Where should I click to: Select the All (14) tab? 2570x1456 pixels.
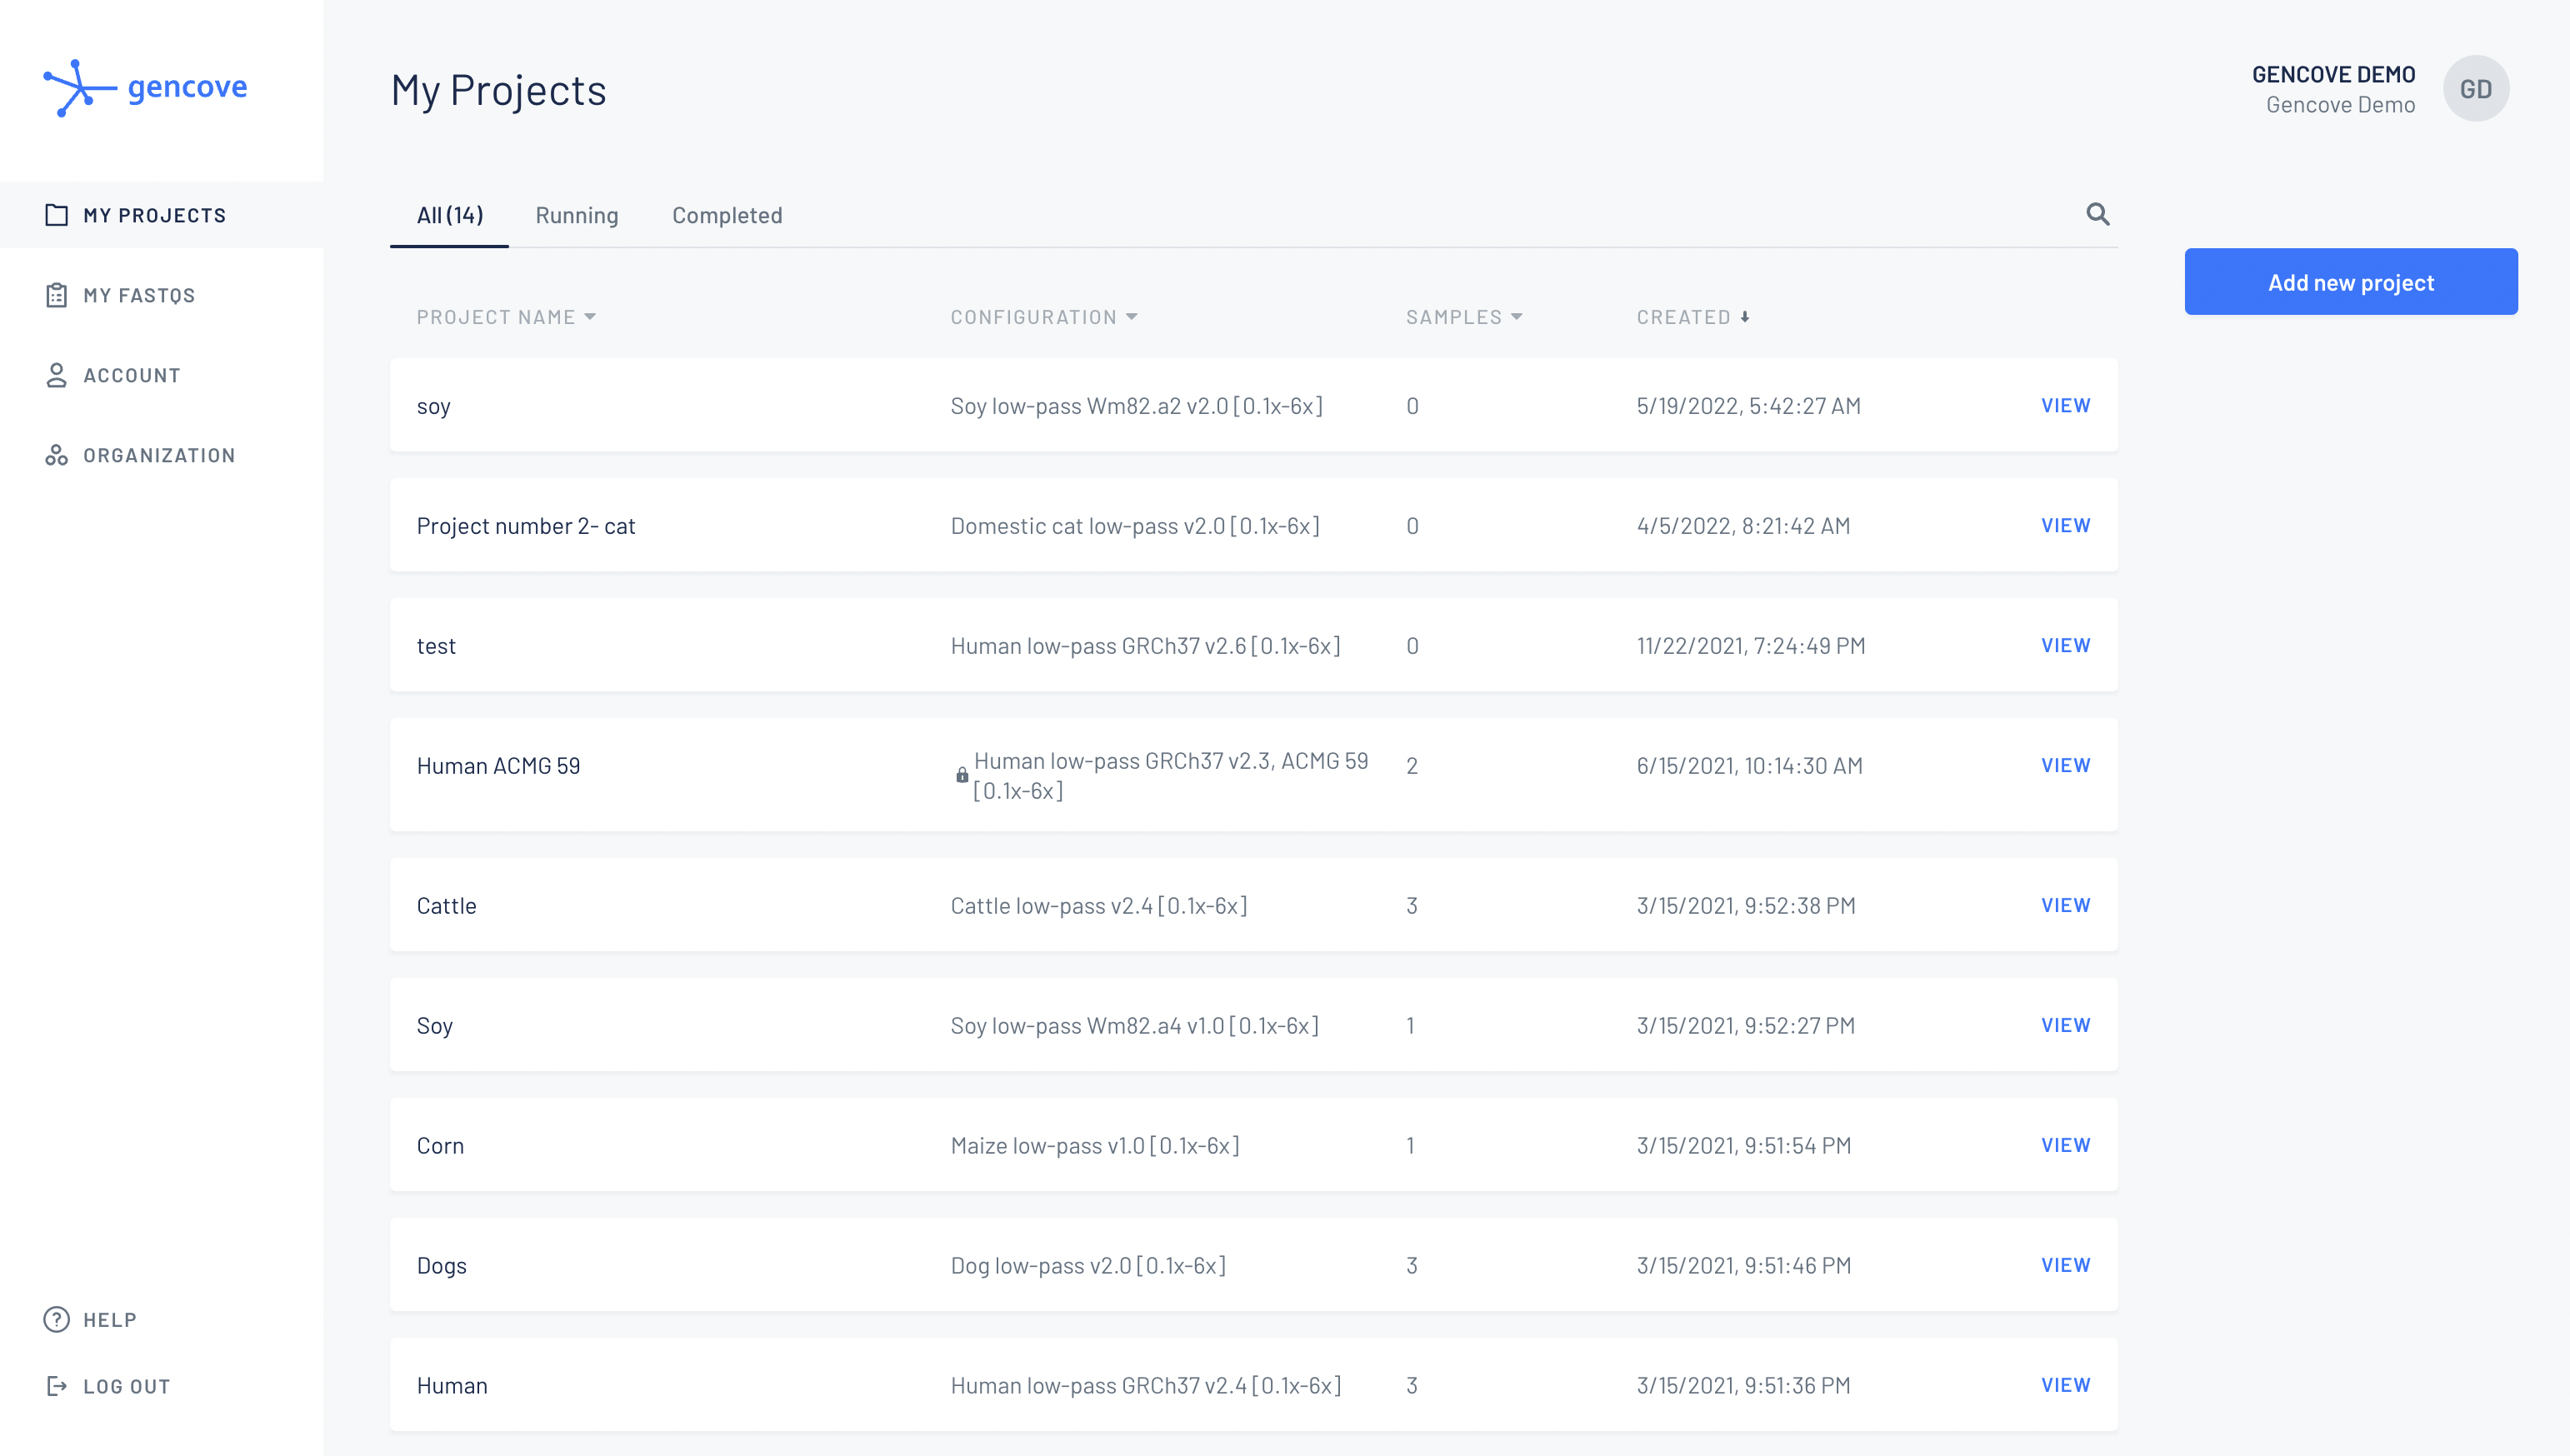(x=449, y=215)
